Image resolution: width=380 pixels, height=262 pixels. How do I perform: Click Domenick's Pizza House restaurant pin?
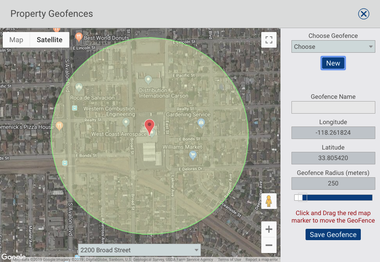pyautogui.click(x=60, y=126)
